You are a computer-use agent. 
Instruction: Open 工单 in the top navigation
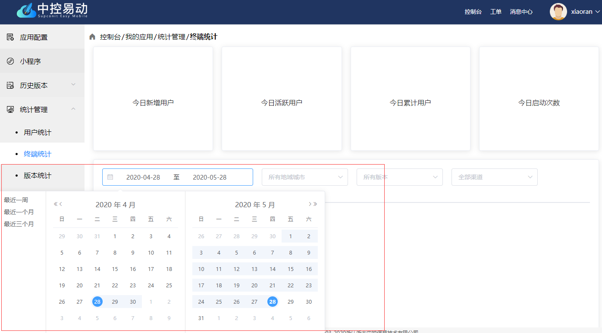[496, 12]
